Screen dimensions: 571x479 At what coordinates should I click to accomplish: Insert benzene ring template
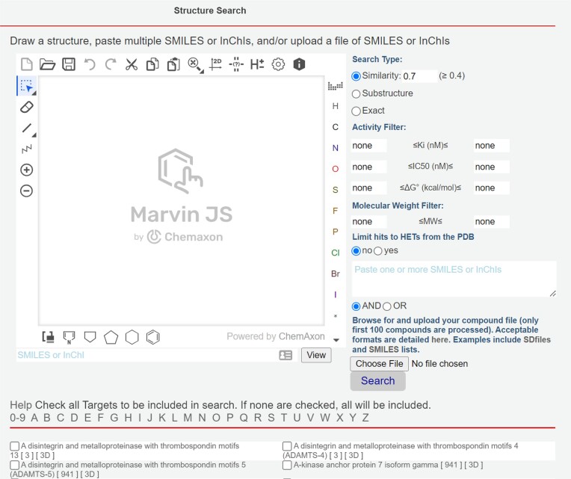153,337
